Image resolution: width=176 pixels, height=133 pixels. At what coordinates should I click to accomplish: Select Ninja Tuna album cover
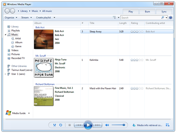[44, 68]
